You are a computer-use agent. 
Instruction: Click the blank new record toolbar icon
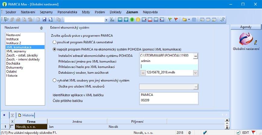pyautogui.click(x=38, y=20)
